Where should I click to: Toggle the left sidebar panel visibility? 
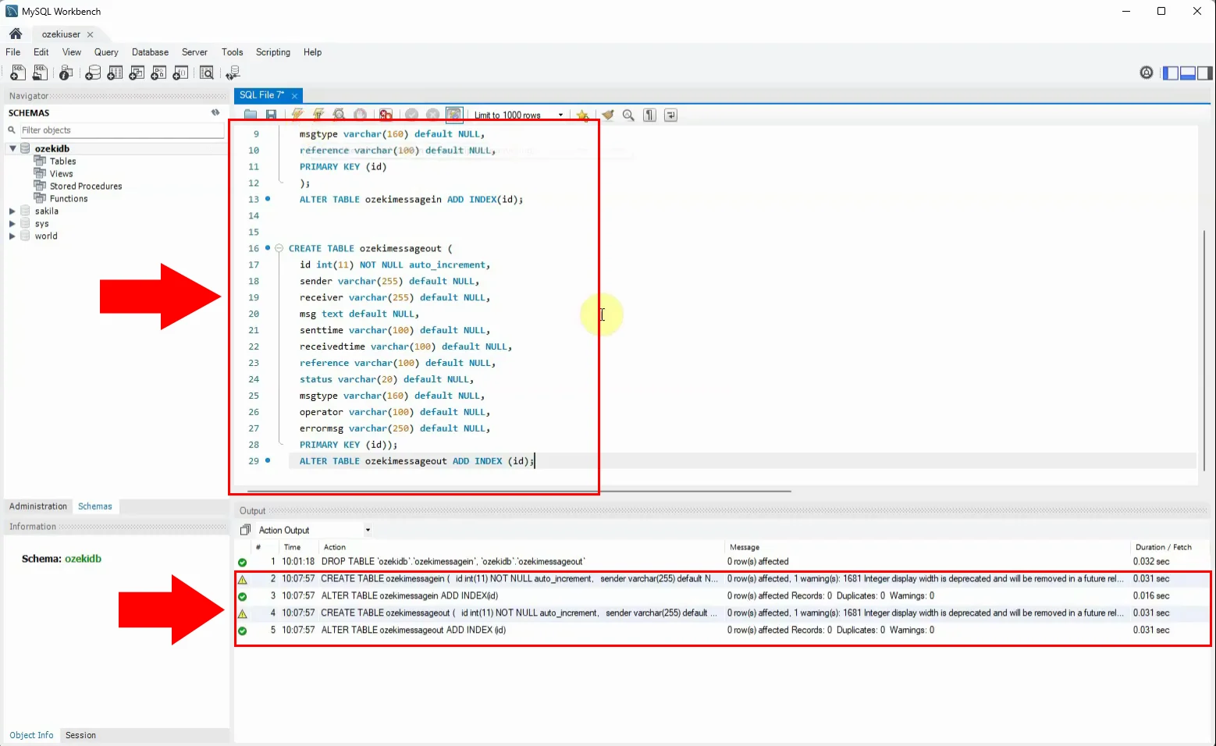[x=1171, y=73]
